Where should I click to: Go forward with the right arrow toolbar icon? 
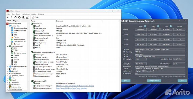(x=12, y=17)
